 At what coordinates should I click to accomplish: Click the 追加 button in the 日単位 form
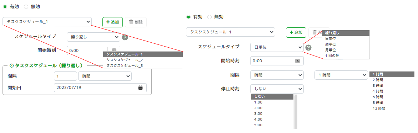[296, 32]
